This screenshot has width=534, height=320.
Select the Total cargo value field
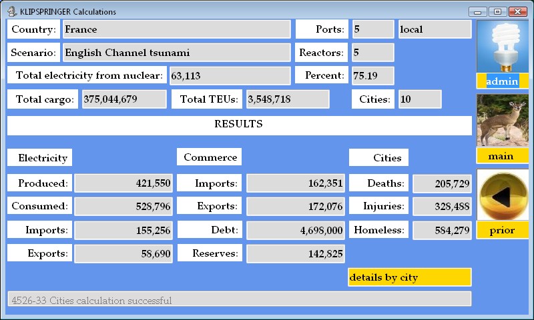pos(123,99)
